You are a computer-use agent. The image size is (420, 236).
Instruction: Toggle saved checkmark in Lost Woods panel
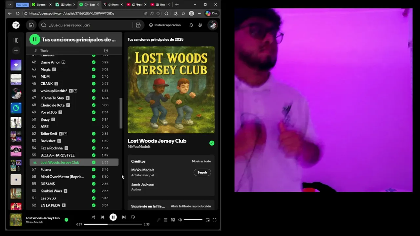click(x=212, y=143)
